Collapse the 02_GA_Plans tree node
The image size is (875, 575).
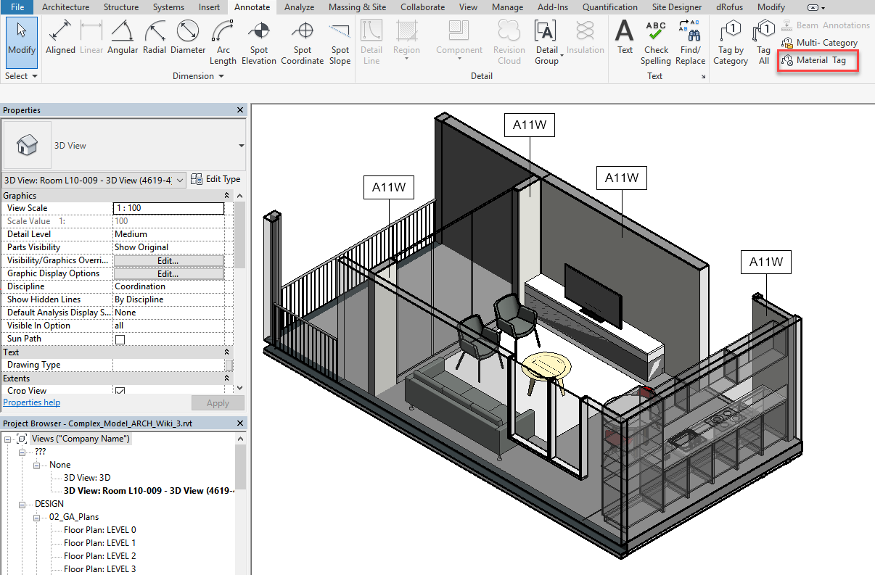[38, 517]
